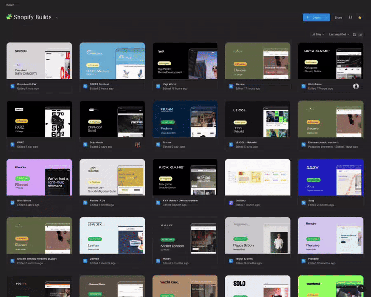Open the Yagi World Theme Development thumbnail
This screenshot has width=371, height=297.
click(x=185, y=61)
